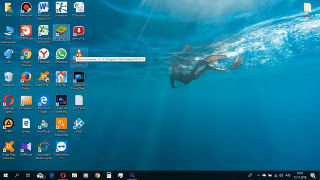Open the network connection tray icon
Viewport: 320px width, 180px height.
275,175
